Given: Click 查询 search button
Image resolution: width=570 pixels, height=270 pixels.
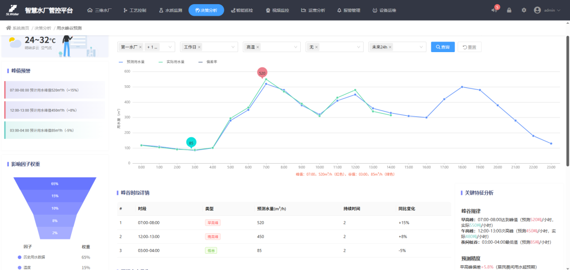Looking at the screenshot, I should click(x=443, y=47).
